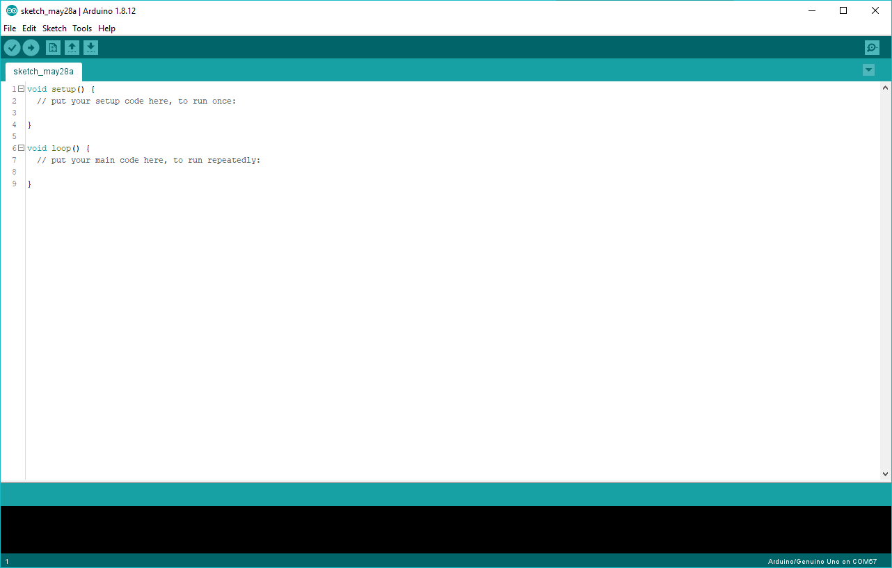This screenshot has width=892, height=568.
Task: Create a new sketch with the New icon
Action: [x=53, y=47]
